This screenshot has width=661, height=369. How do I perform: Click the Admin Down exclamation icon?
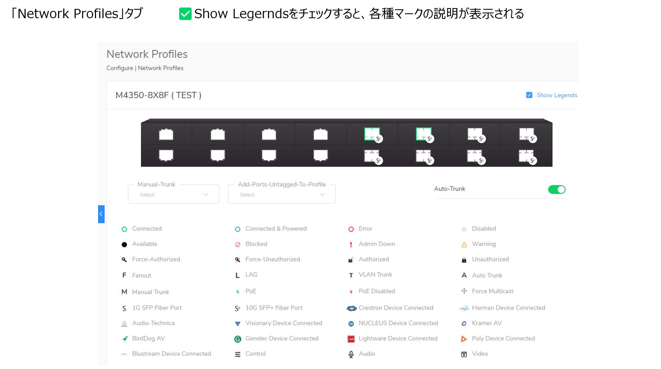point(351,244)
